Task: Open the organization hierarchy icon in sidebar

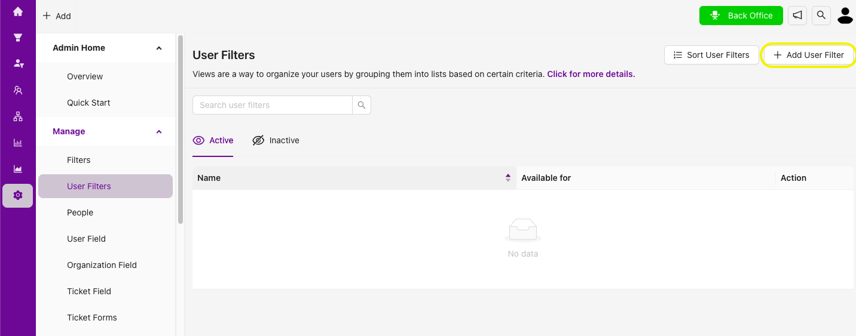Action: pyautogui.click(x=18, y=116)
